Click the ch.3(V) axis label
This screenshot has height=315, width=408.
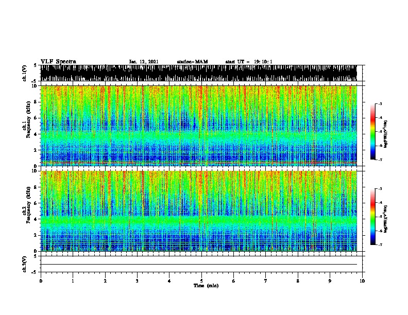25,264
